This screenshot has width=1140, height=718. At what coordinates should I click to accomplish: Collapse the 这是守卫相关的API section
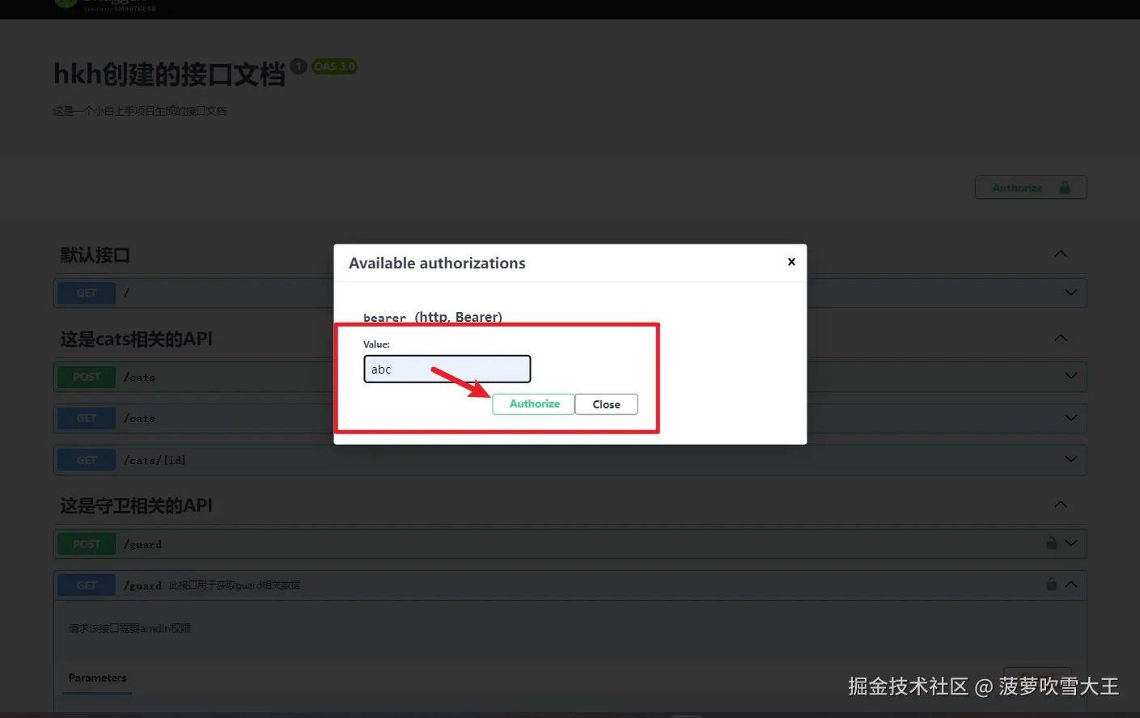coord(1060,504)
